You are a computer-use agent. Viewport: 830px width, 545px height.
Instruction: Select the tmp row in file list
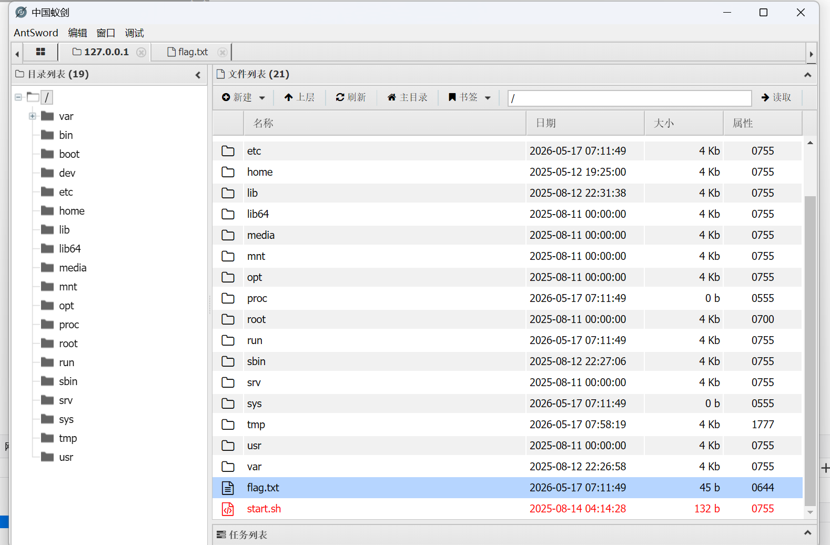coord(507,425)
